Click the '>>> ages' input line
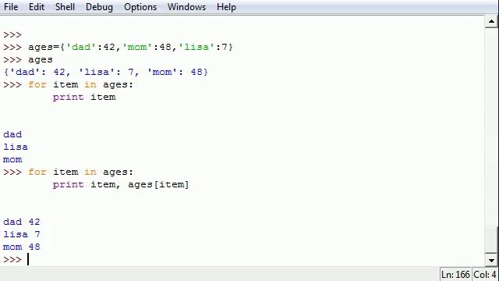Screen dimensions: 499x281 (x=28, y=59)
